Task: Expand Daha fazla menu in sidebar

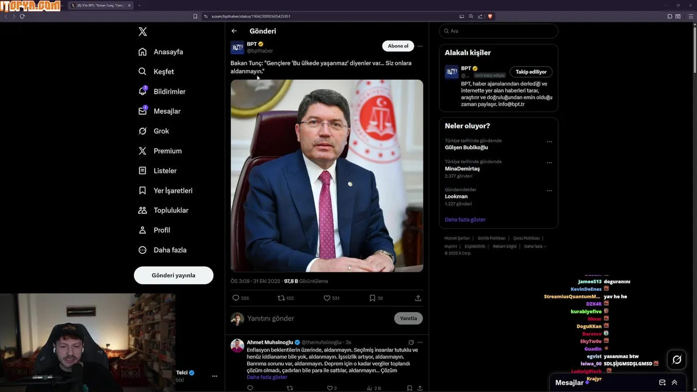Action: [163, 250]
